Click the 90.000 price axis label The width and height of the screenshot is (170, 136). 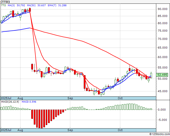click(162, 9)
